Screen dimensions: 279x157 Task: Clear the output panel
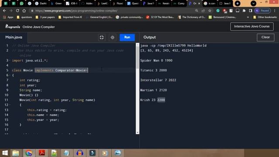click(265, 37)
